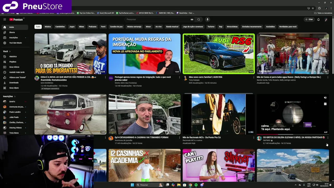Image resolution: width=334 pixels, height=188 pixels.
Task: Unmute the SkiPNhO preview video
Action: 325,98
